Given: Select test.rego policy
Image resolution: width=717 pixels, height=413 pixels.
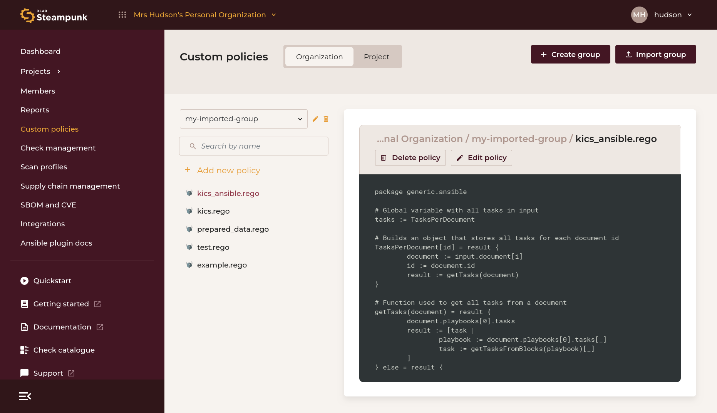Looking at the screenshot, I should coord(213,247).
